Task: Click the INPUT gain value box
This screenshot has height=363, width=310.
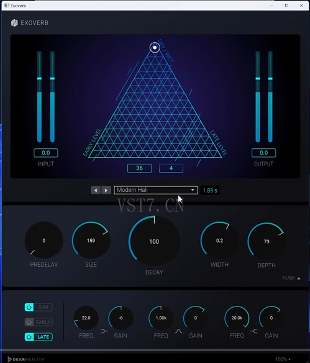Action: click(x=46, y=153)
